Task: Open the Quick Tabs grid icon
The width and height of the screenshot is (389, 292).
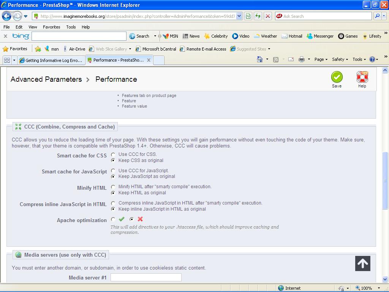Action: 7,60
